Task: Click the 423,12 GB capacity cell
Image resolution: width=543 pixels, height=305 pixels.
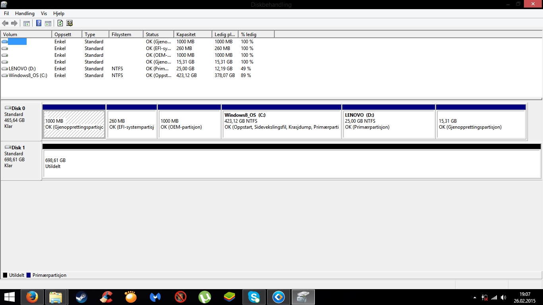Action: tap(186, 75)
